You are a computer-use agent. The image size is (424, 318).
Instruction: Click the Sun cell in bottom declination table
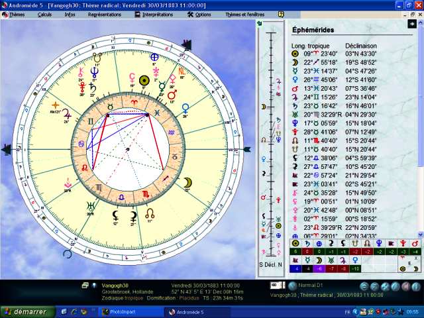[x=295, y=243]
